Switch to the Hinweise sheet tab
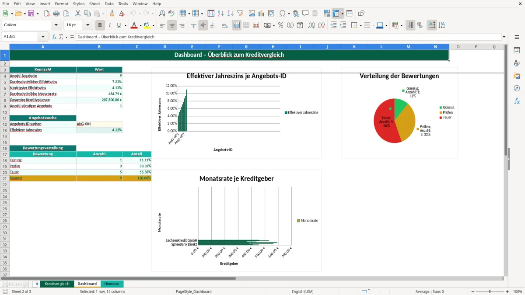The width and height of the screenshot is (525, 295). coord(112,284)
